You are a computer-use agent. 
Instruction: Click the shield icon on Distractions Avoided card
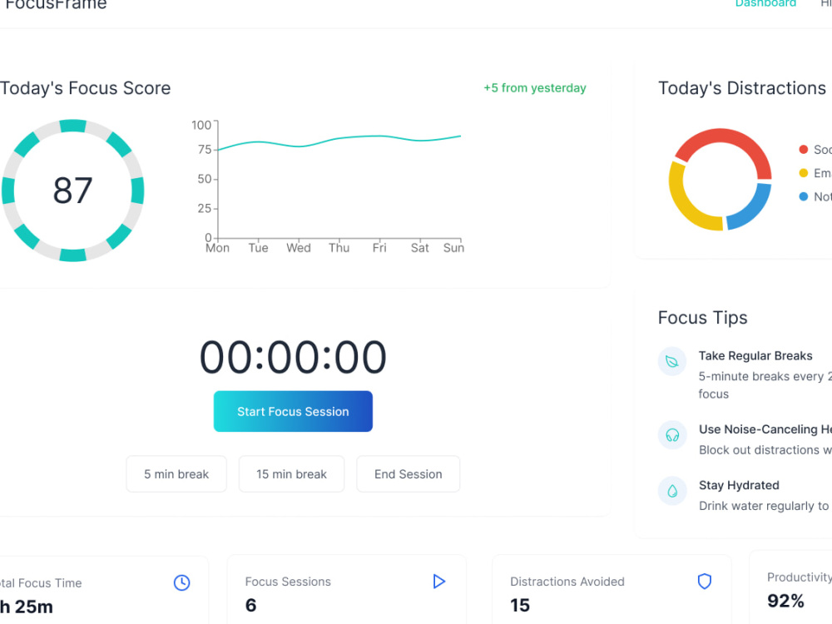click(x=704, y=581)
